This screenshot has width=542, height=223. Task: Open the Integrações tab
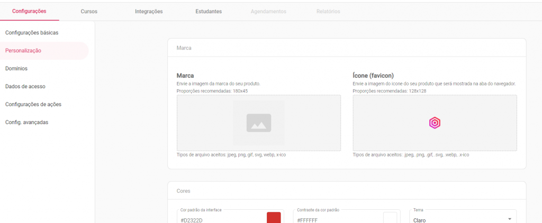coord(149,11)
